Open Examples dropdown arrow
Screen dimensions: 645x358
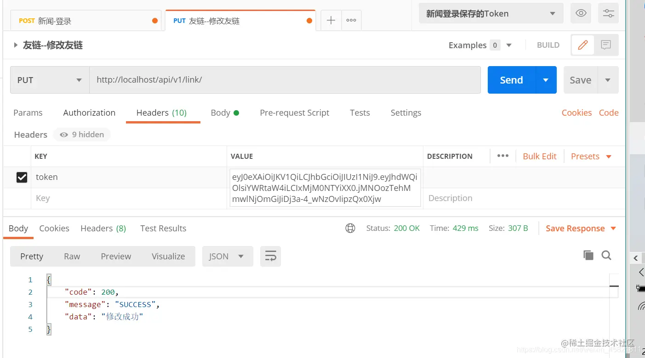[x=509, y=45]
